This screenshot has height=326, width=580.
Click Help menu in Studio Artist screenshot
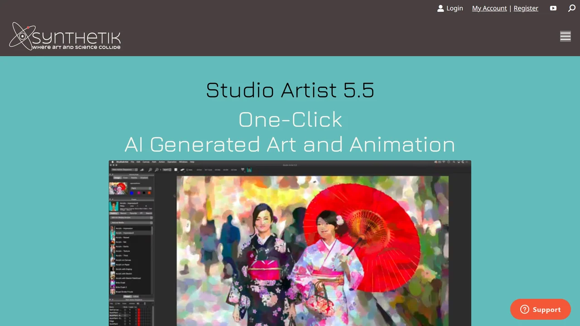(x=192, y=162)
